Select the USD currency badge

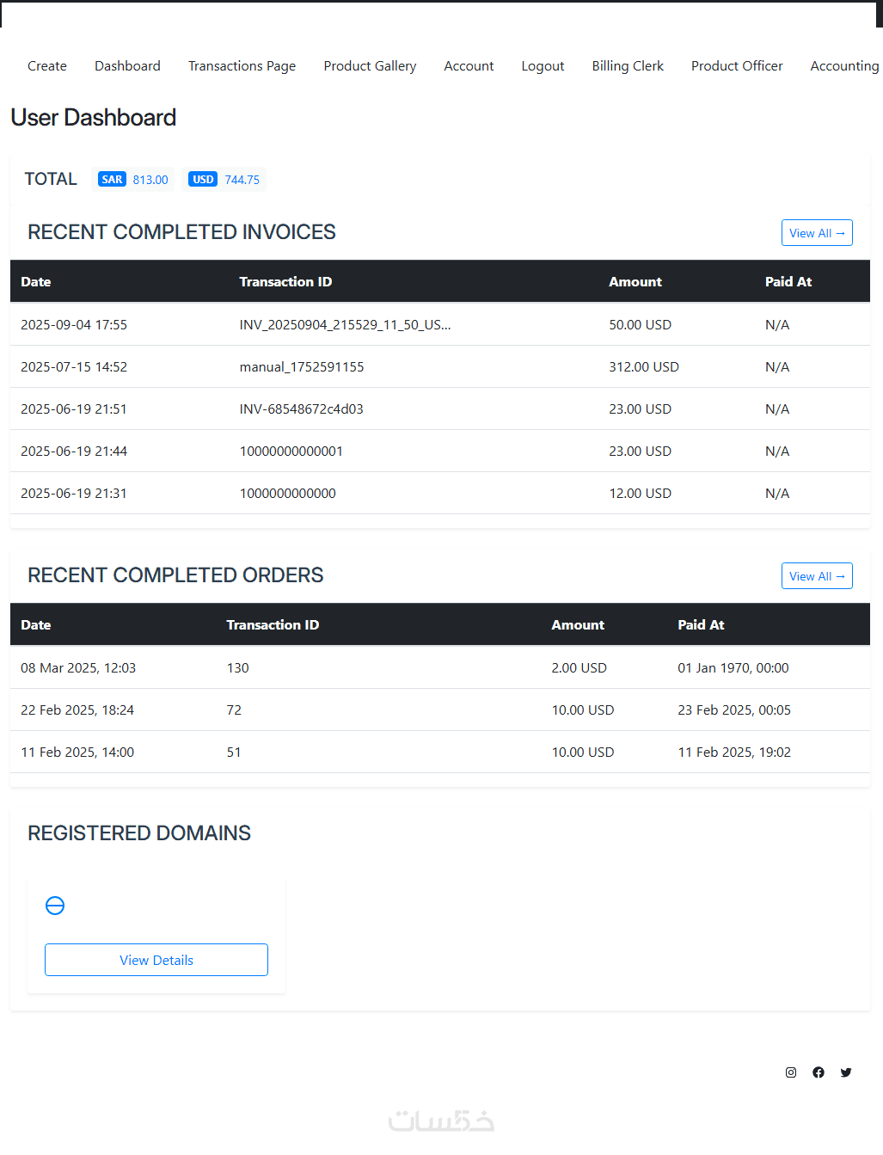tap(203, 180)
